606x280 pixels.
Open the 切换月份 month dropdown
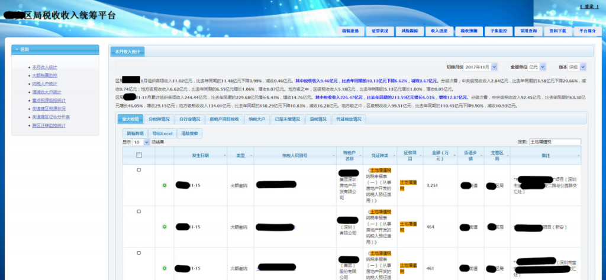click(x=481, y=67)
